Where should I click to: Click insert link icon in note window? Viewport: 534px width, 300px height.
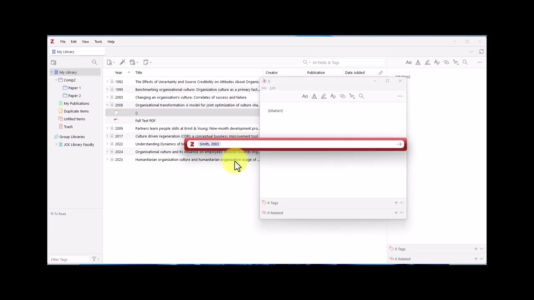[x=343, y=96]
